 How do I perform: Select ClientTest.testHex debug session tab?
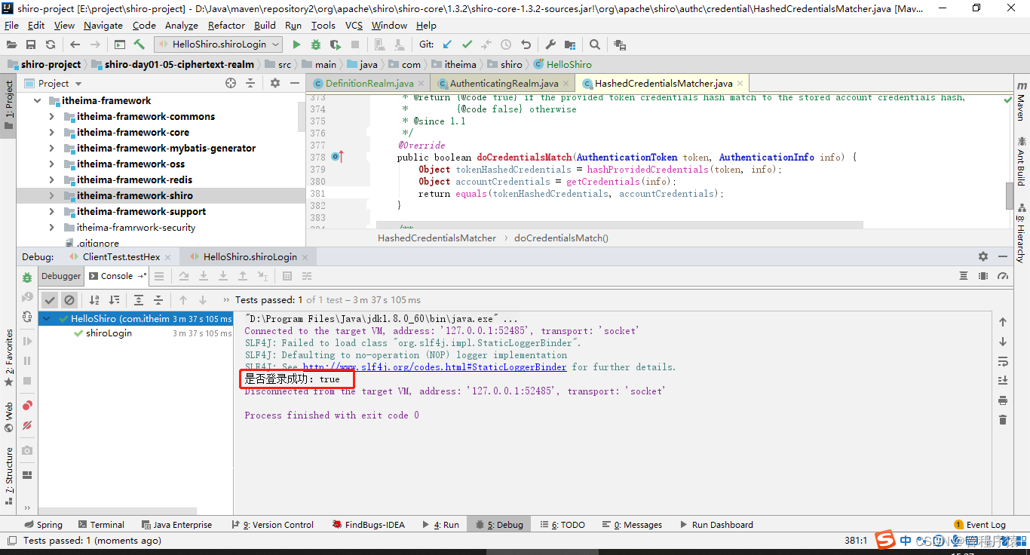tap(121, 256)
